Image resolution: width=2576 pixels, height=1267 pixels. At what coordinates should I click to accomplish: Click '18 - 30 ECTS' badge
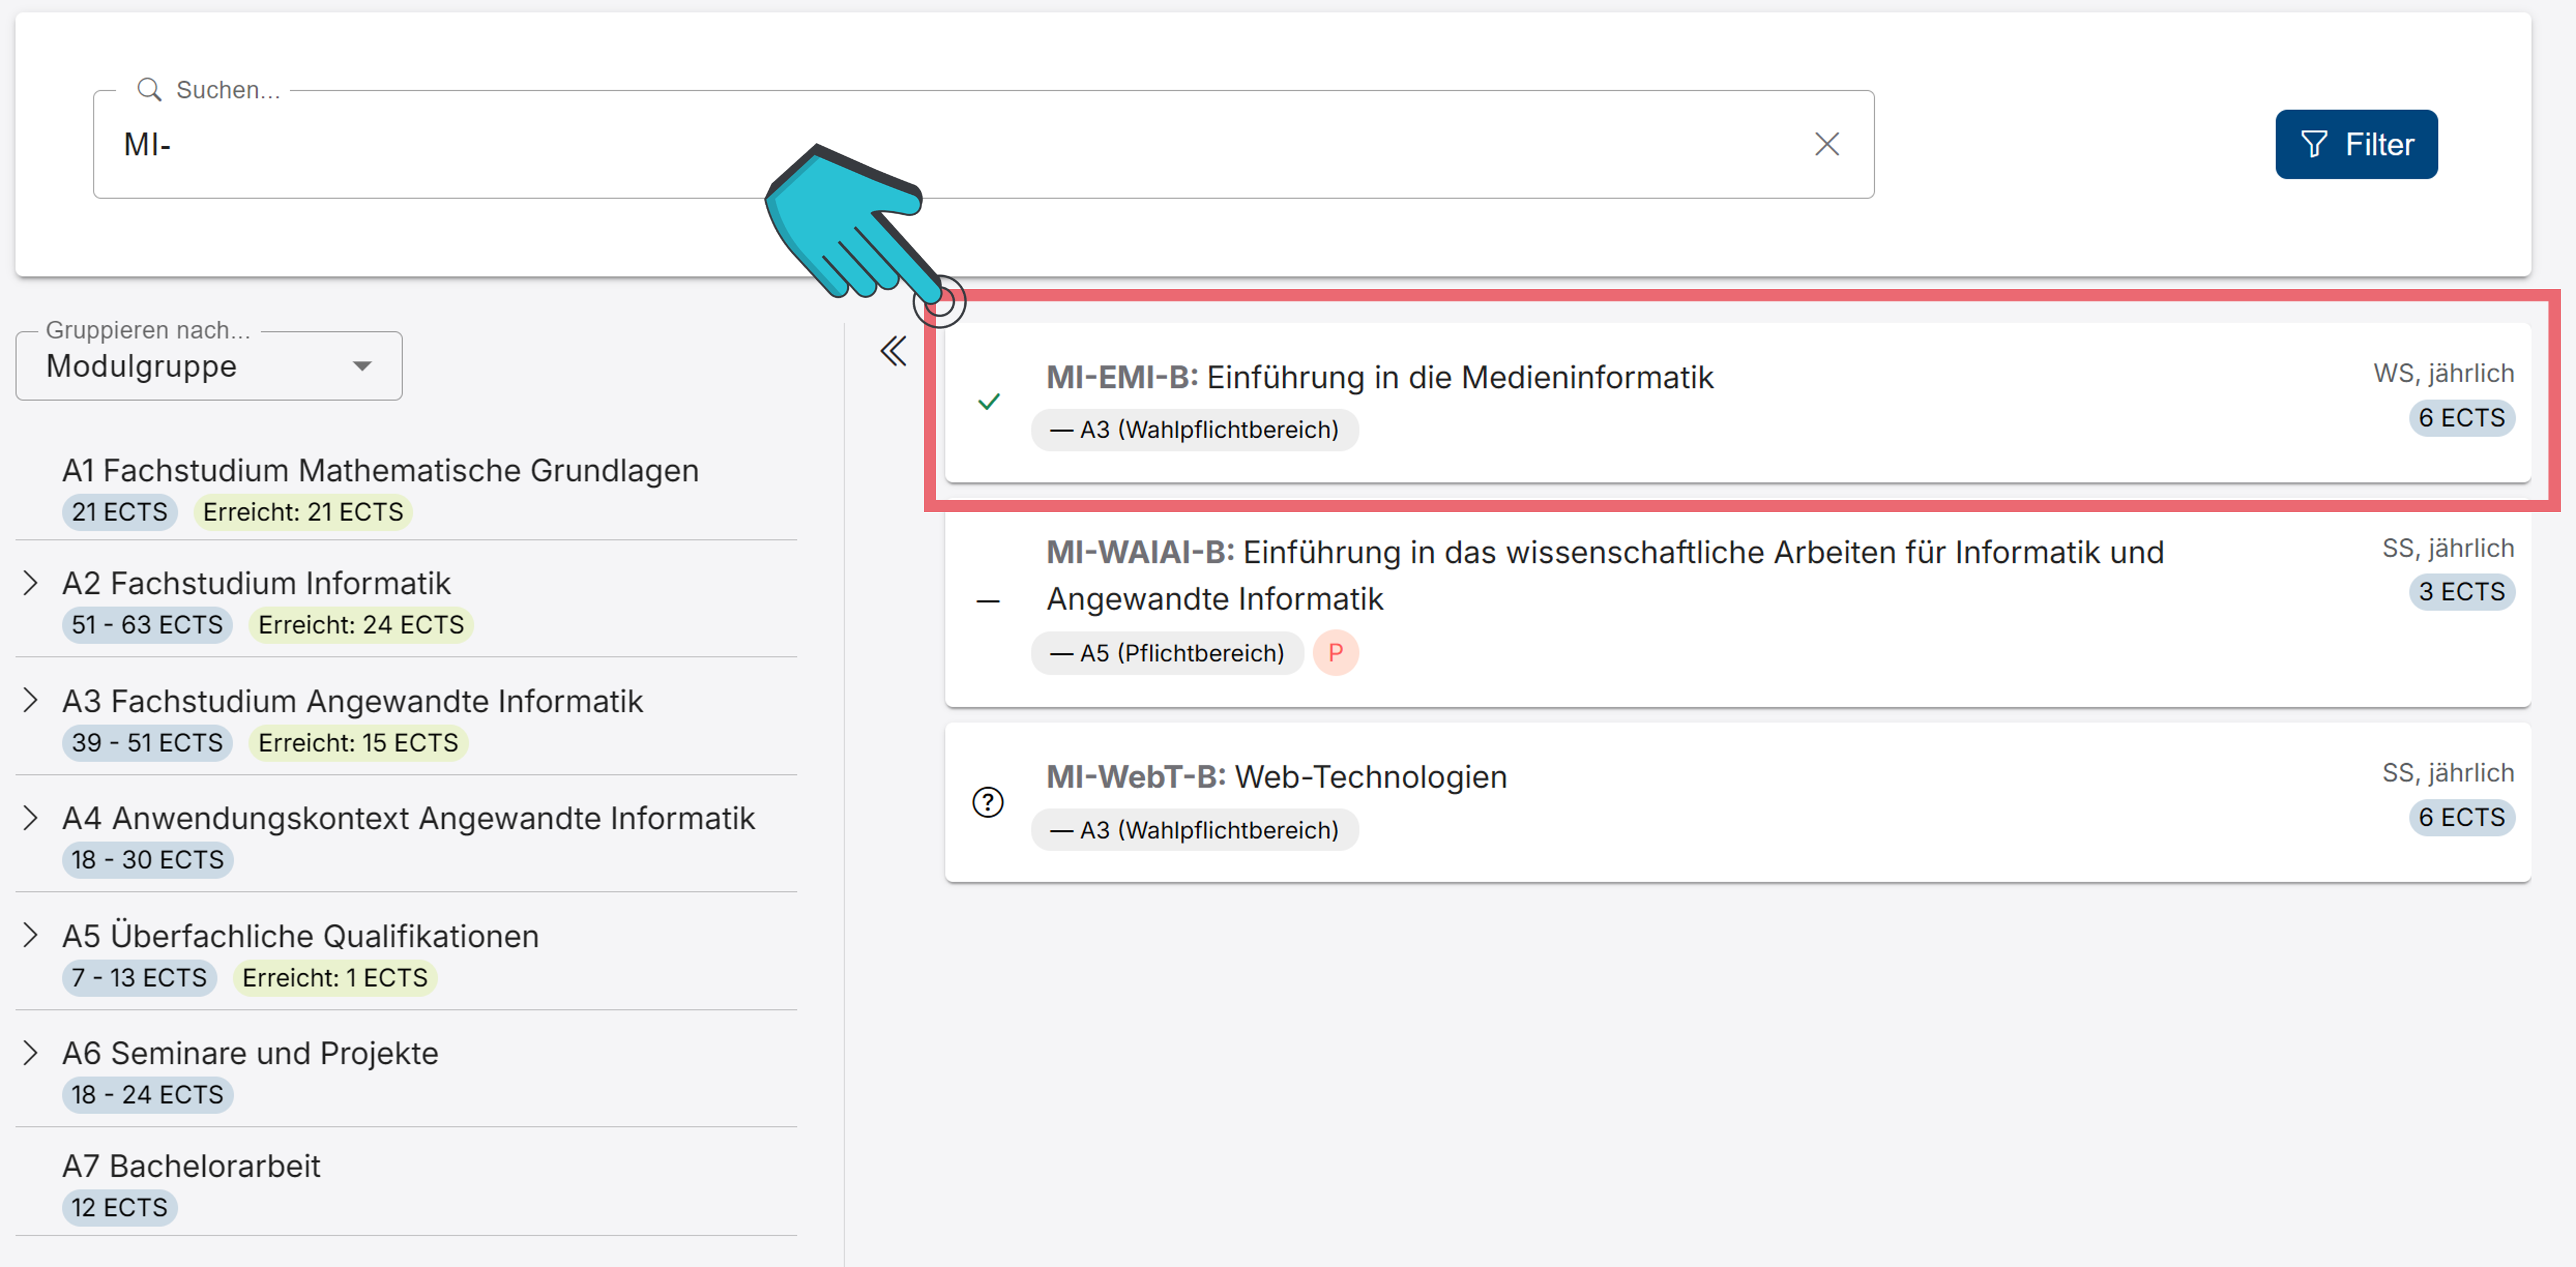point(147,859)
